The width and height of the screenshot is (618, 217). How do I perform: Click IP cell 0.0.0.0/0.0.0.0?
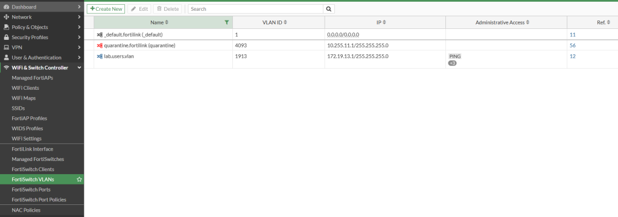point(343,34)
